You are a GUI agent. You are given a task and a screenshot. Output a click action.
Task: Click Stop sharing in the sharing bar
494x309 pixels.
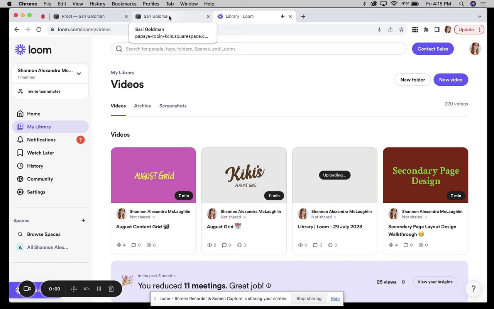point(309,299)
